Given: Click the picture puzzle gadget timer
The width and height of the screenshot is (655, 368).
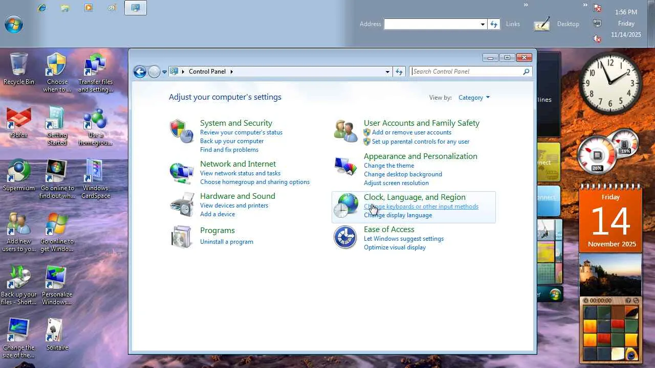Looking at the screenshot, I should pos(600,301).
